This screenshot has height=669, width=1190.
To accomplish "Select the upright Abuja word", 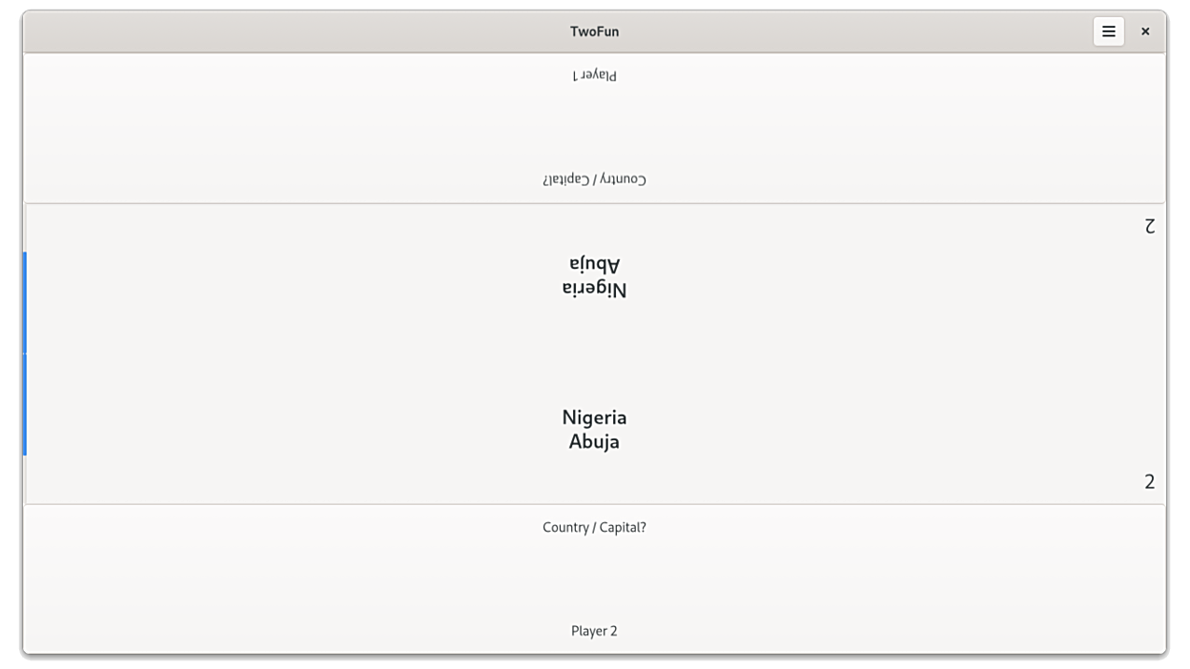I will pos(594,441).
